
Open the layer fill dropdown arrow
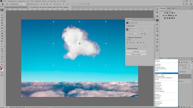click(192, 68)
